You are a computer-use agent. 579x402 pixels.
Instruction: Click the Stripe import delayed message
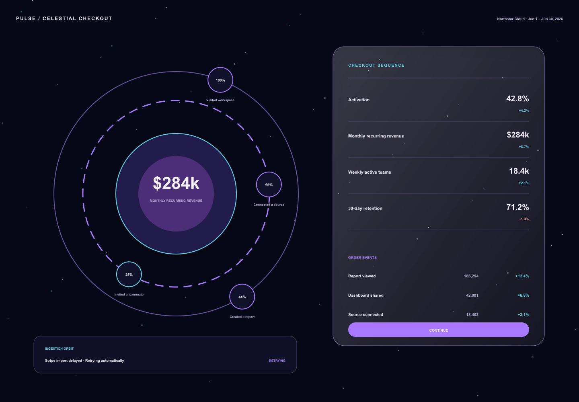pyautogui.click(x=84, y=361)
